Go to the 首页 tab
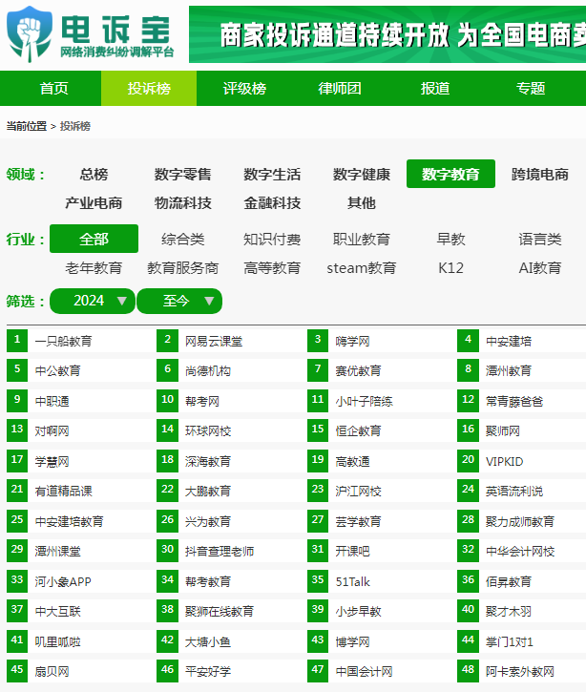 pos(53,88)
